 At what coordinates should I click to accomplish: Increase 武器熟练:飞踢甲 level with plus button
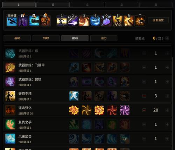(167, 67)
